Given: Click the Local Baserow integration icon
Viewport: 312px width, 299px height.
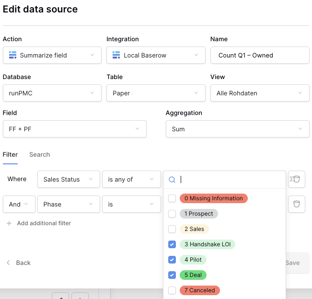Looking at the screenshot, I should (116, 55).
